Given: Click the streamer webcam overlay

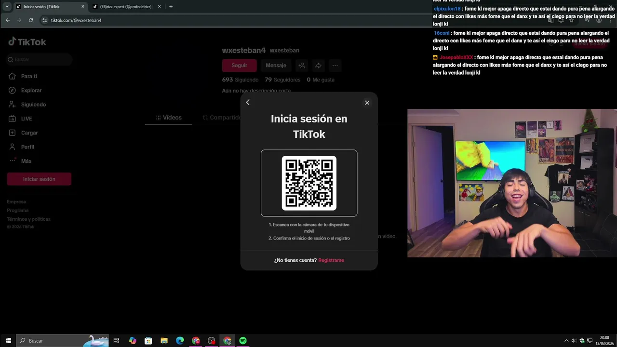Looking at the screenshot, I should tap(512, 183).
